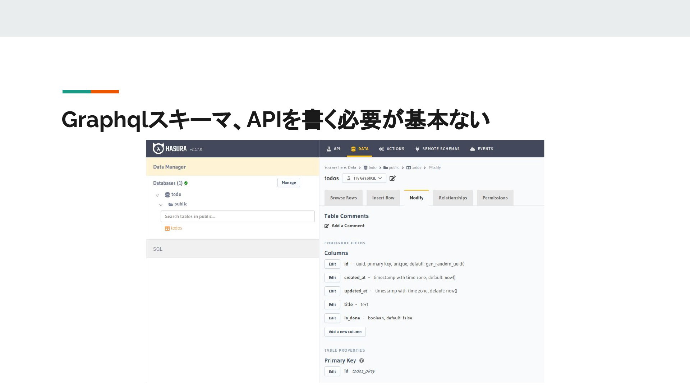Open the todos table in sidebar

[176, 228]
